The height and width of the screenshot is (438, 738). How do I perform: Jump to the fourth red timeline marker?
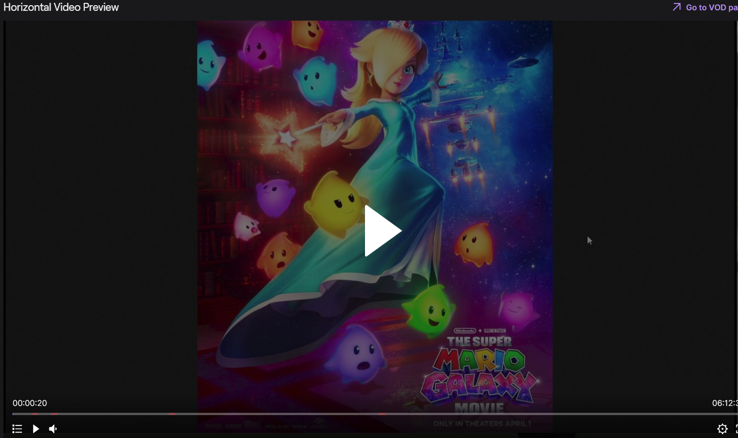pyautogui.click(x=382, y=414)
